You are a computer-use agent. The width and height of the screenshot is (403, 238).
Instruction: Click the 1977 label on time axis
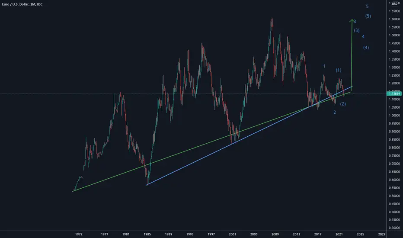[105, 234]
